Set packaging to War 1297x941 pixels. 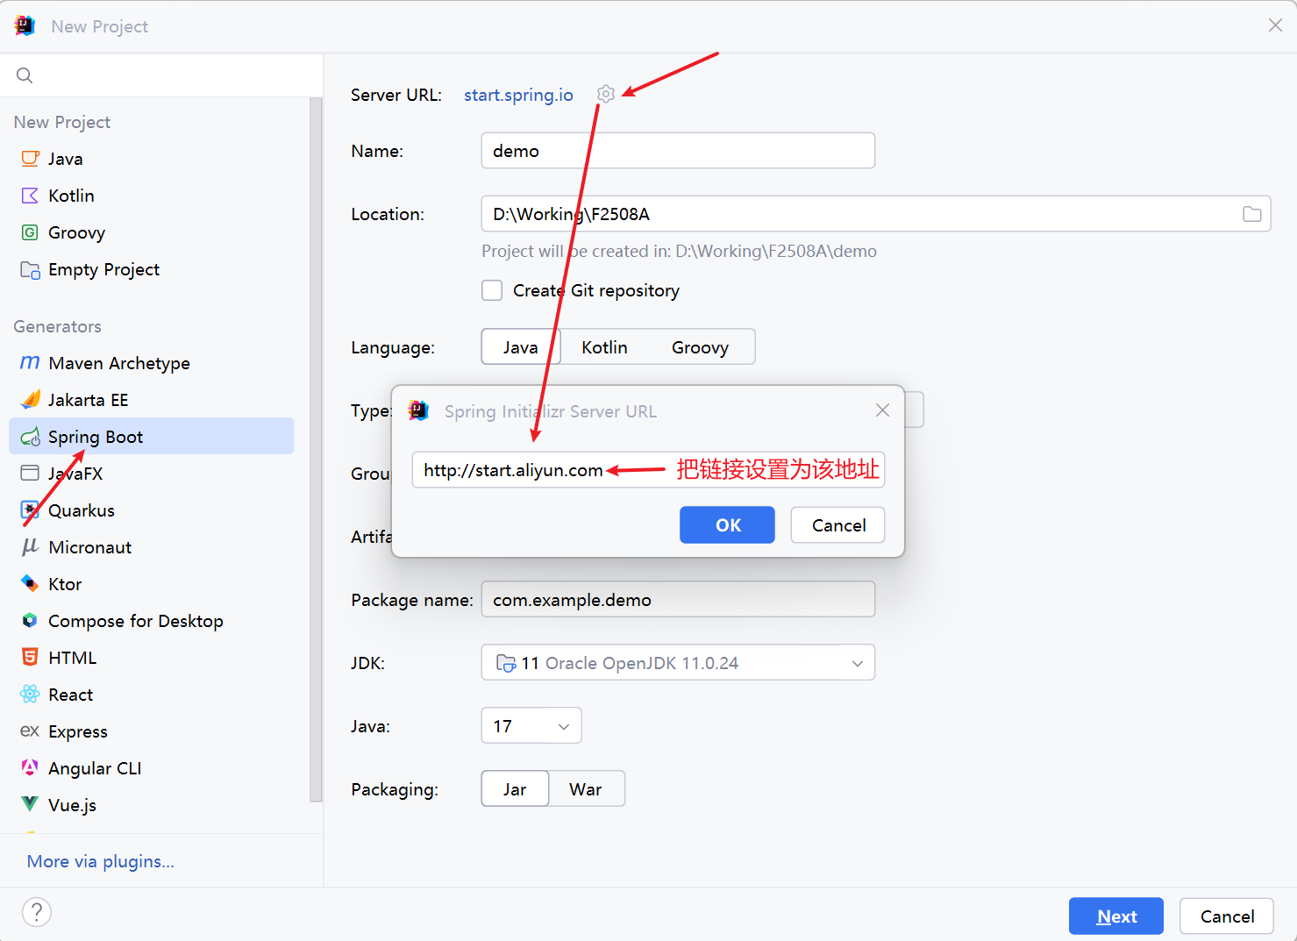[586, 789]
